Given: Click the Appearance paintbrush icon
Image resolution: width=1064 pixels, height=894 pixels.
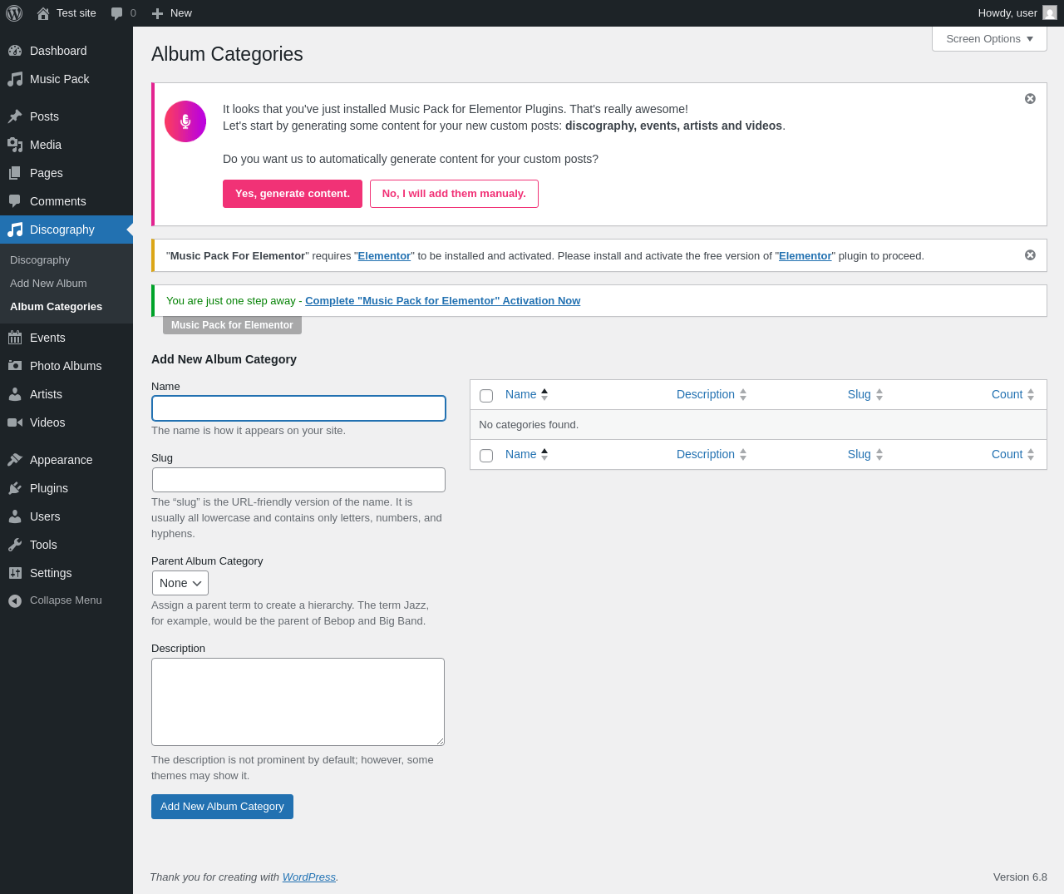Looking at the screenshot, I should pos(15,460).
